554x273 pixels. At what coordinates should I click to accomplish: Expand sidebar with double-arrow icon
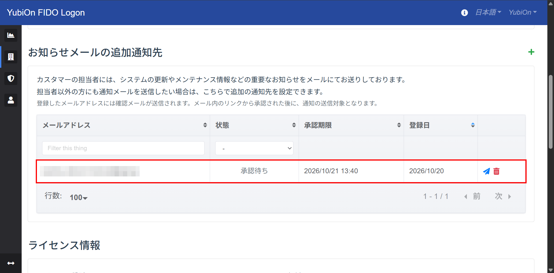point(11,263)
